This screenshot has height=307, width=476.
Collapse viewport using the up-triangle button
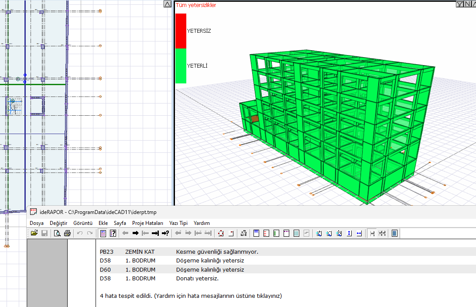click(168, 4)
